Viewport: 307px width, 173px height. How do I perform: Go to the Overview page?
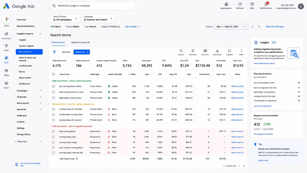21,20
